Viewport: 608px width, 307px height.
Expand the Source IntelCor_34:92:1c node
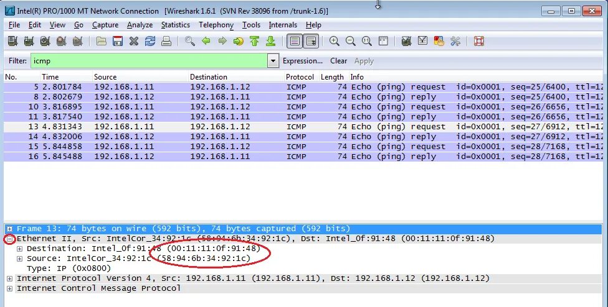[x=20, y=259]
